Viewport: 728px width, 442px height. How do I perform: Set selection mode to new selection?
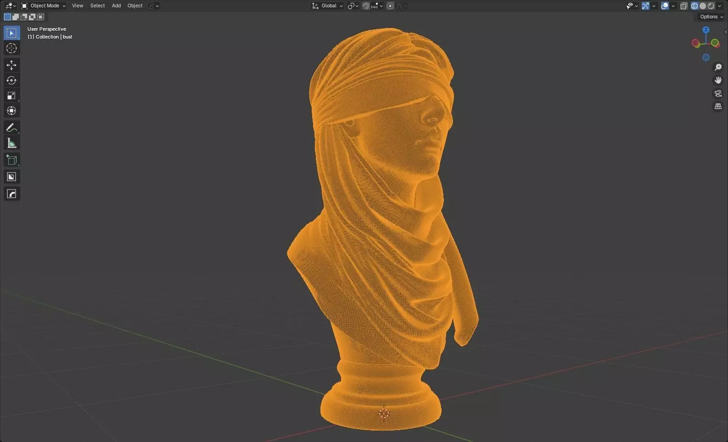[x=7, y=17]
